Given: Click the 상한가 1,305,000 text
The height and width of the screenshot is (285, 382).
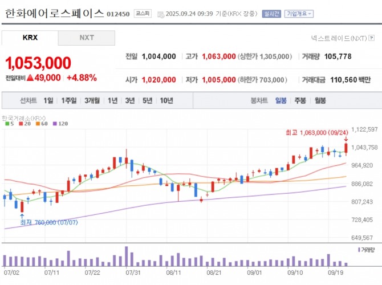Looking at the screenshot, I should [x=265, y=56].
